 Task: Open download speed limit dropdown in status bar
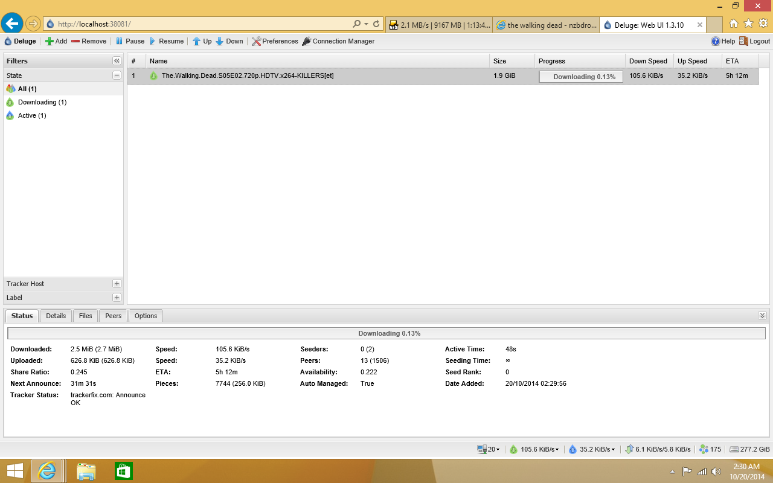pyautogui.click(x=534, y=449)
